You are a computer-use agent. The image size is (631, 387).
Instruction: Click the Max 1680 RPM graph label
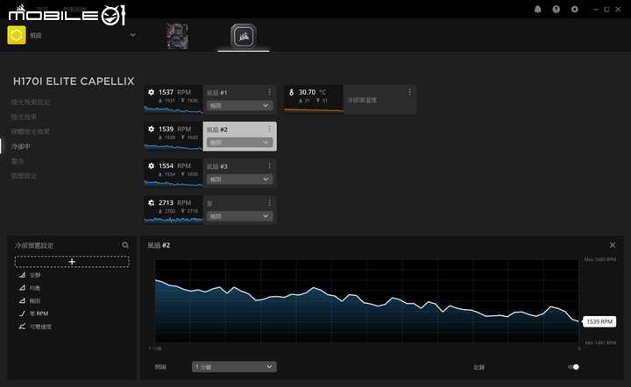600,260
